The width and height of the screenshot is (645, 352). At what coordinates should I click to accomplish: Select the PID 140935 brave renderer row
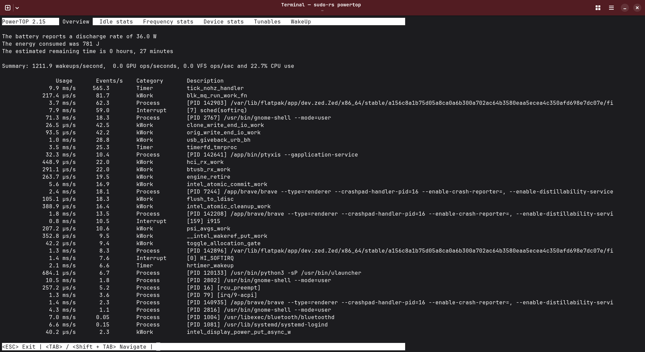click(331, 302)
